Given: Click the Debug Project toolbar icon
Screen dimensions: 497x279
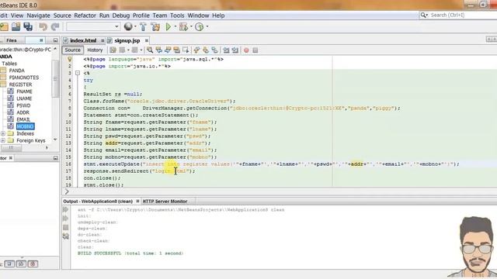Looking at the screenshot, I should coord(183,27).
